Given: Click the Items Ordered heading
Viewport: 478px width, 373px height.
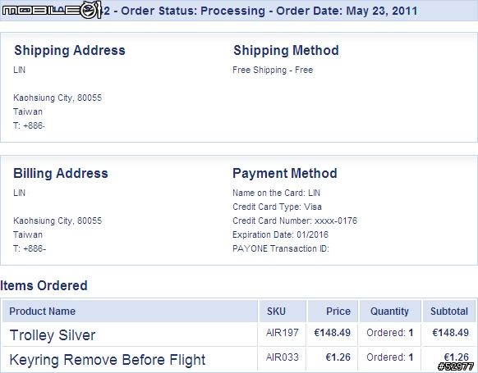Looking at the screenshot, I should pyautogui.click(x=44, y=285).
